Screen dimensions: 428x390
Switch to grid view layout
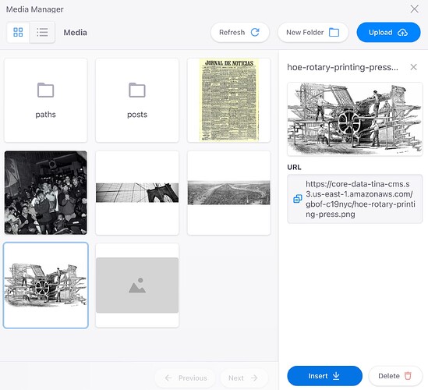(x=18, y=33)
